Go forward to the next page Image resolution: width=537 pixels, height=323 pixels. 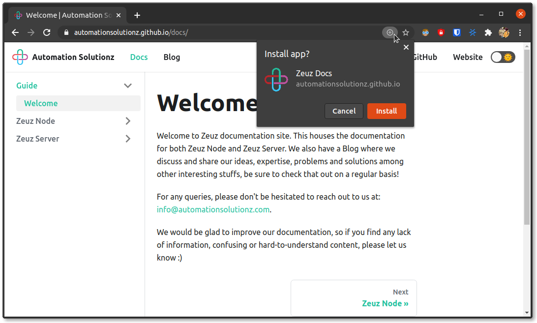31,32
